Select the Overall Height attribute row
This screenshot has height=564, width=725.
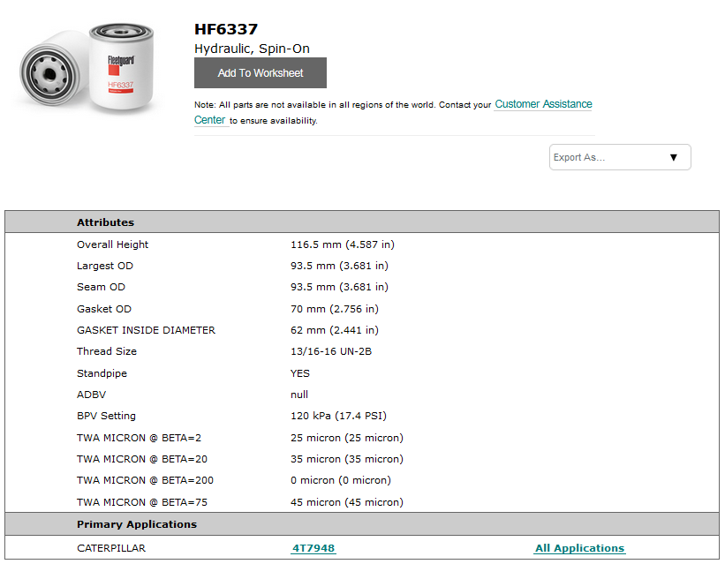pos(112,244)
